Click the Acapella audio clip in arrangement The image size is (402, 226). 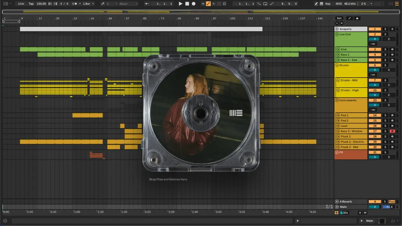click(x=141, y=29)
